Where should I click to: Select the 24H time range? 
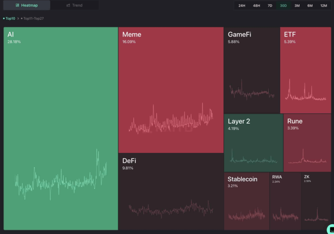242,6
